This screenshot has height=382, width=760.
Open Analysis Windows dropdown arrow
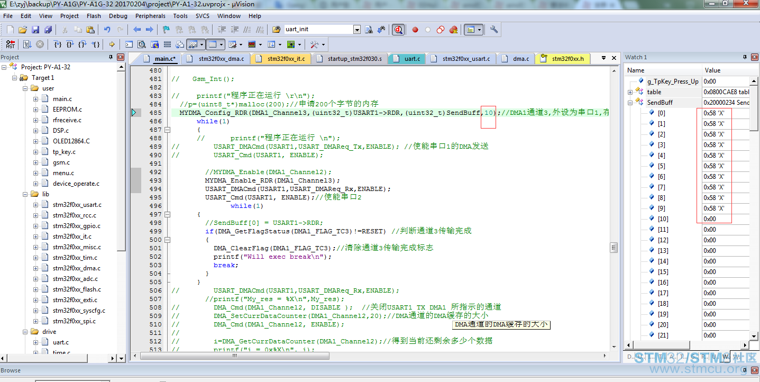point(260,44)
